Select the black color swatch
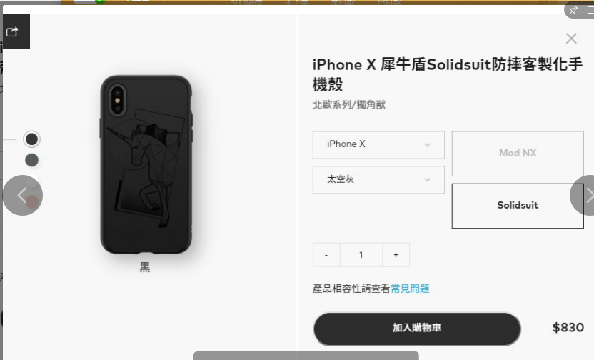The width and height of the screenshot is (594, 360). click(31, 139)
